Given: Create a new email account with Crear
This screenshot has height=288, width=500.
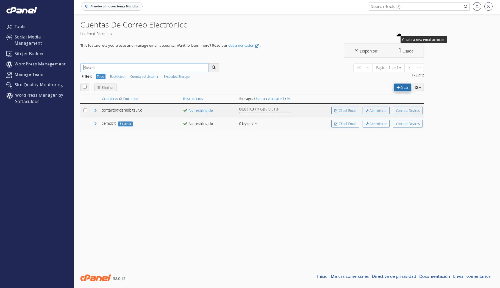Looking at the screenshot, I should click(402, 88).
